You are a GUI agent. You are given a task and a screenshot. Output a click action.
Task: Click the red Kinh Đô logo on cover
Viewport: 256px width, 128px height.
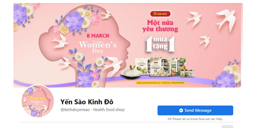point(160,14)
